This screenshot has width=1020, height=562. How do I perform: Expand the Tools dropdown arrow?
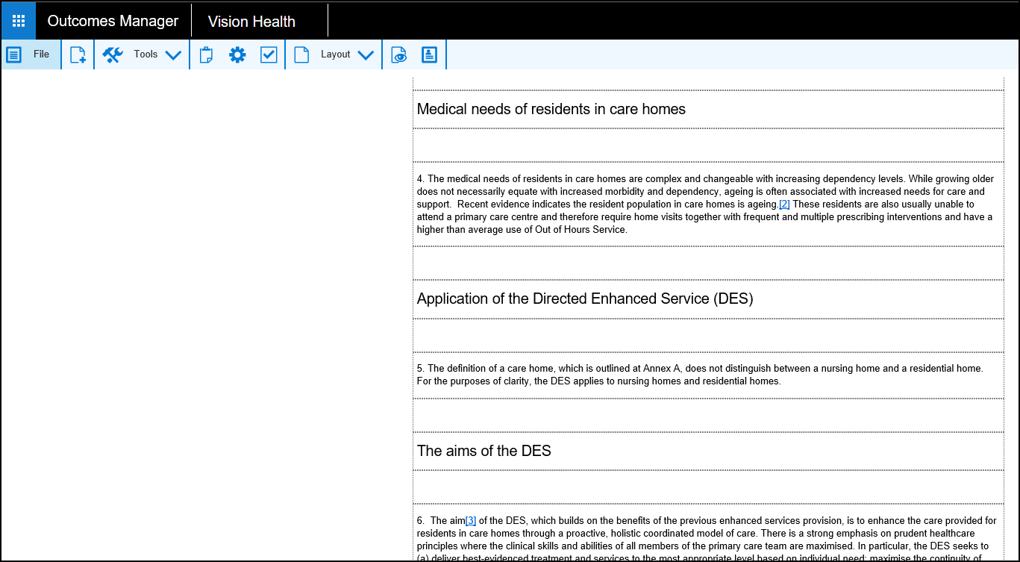pyautogui.click(x=173, y=55)
